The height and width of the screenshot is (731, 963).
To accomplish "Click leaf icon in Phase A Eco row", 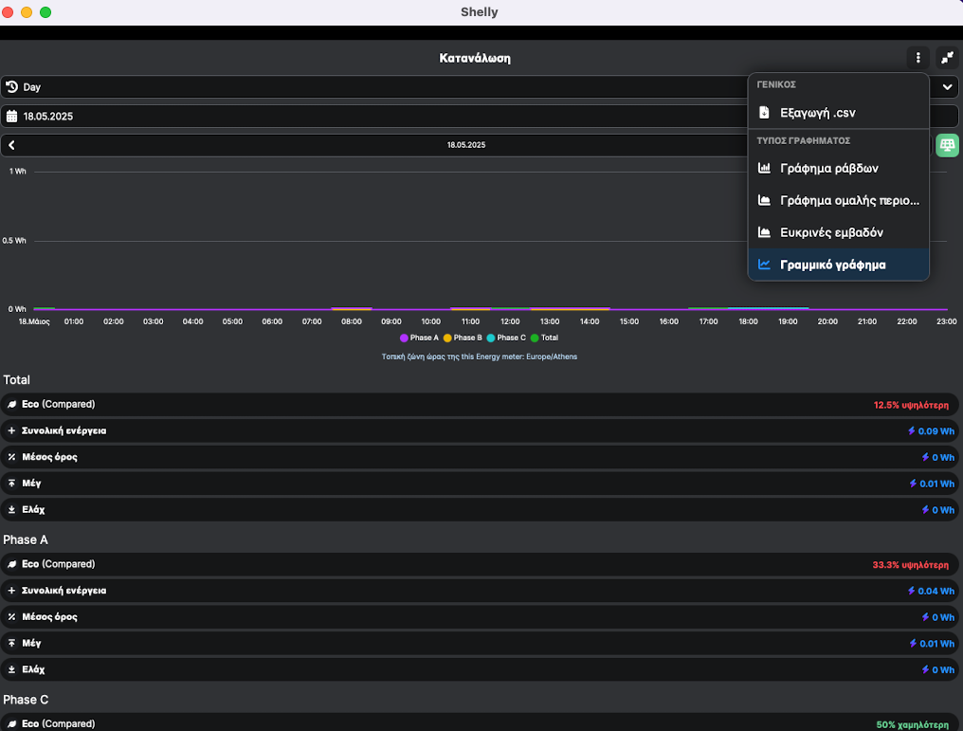I will tap(11, 564).
